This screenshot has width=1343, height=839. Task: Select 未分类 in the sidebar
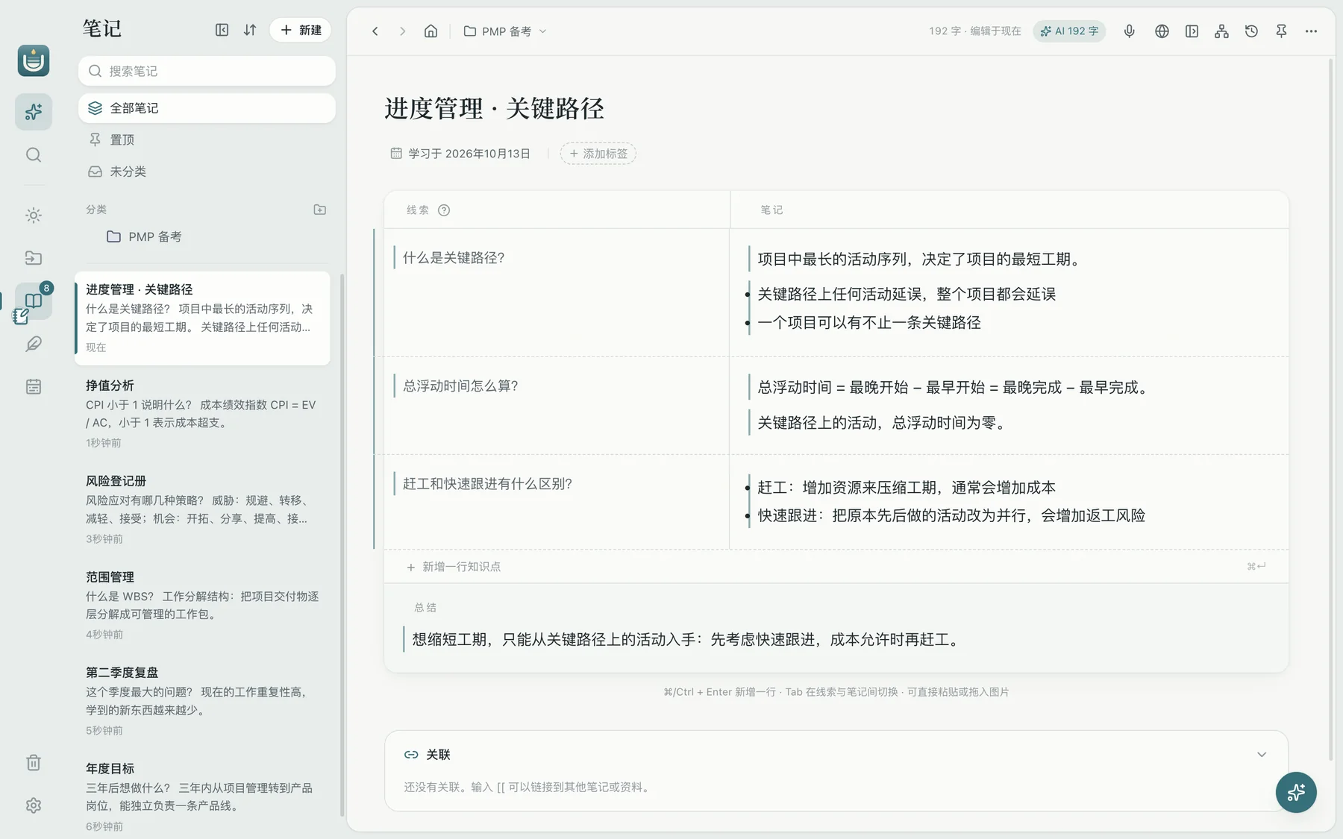[207, 172]
